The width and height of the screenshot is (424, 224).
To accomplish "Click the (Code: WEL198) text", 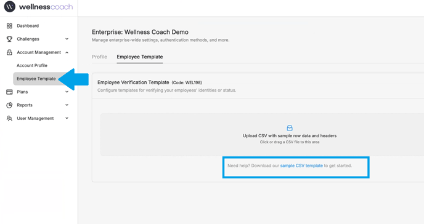I will pyautogui.click(x=187, y=83).
